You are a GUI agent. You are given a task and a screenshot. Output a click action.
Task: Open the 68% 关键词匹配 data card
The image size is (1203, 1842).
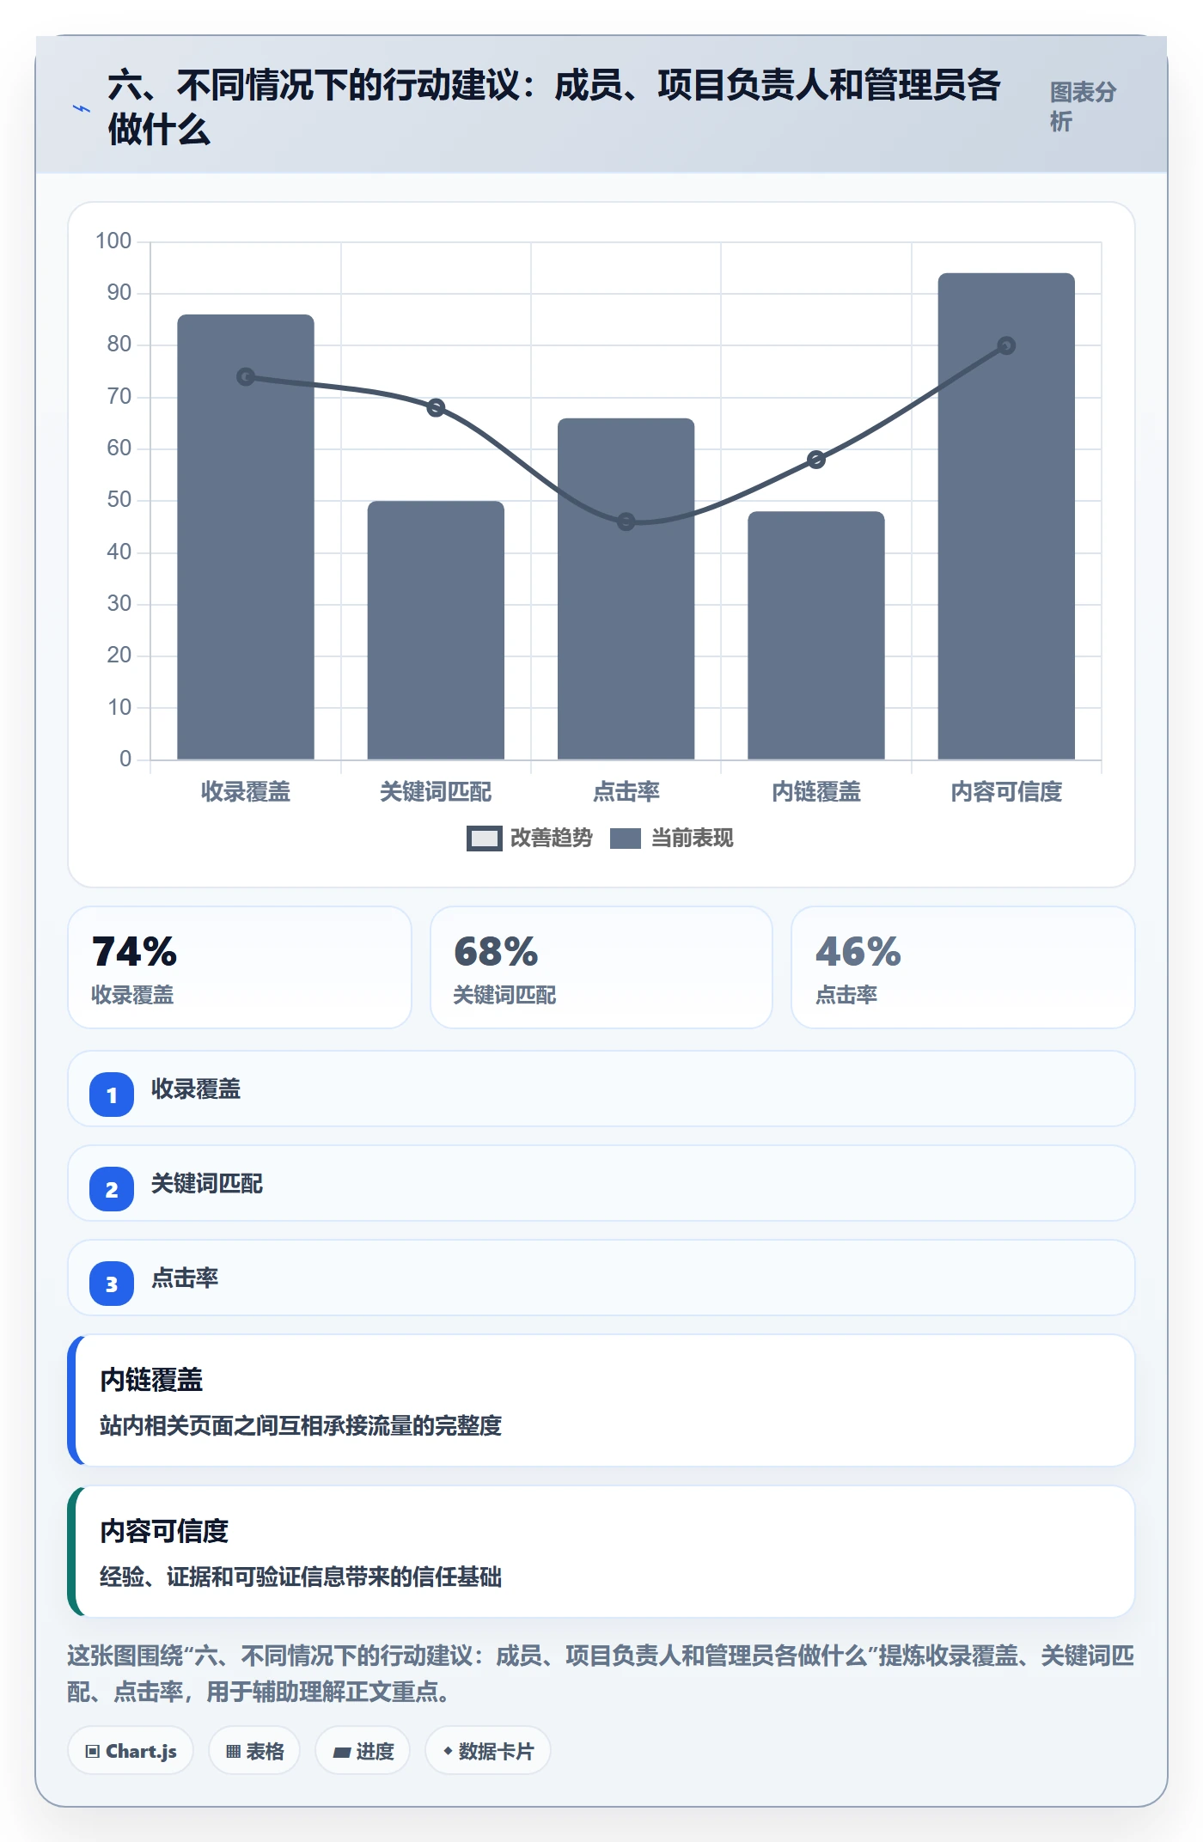coord(601,967)
